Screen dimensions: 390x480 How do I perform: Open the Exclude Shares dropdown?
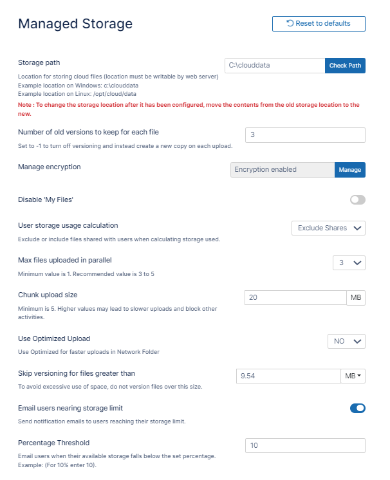[x=328, y=228]
